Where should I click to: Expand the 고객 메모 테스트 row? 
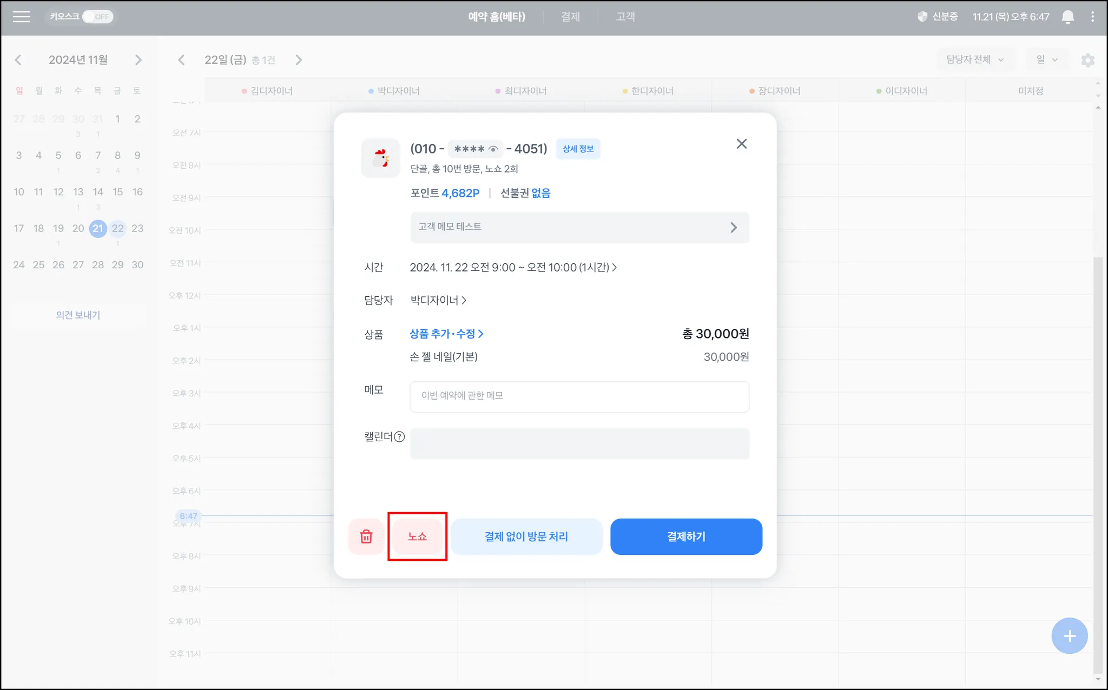pos(579,227)
